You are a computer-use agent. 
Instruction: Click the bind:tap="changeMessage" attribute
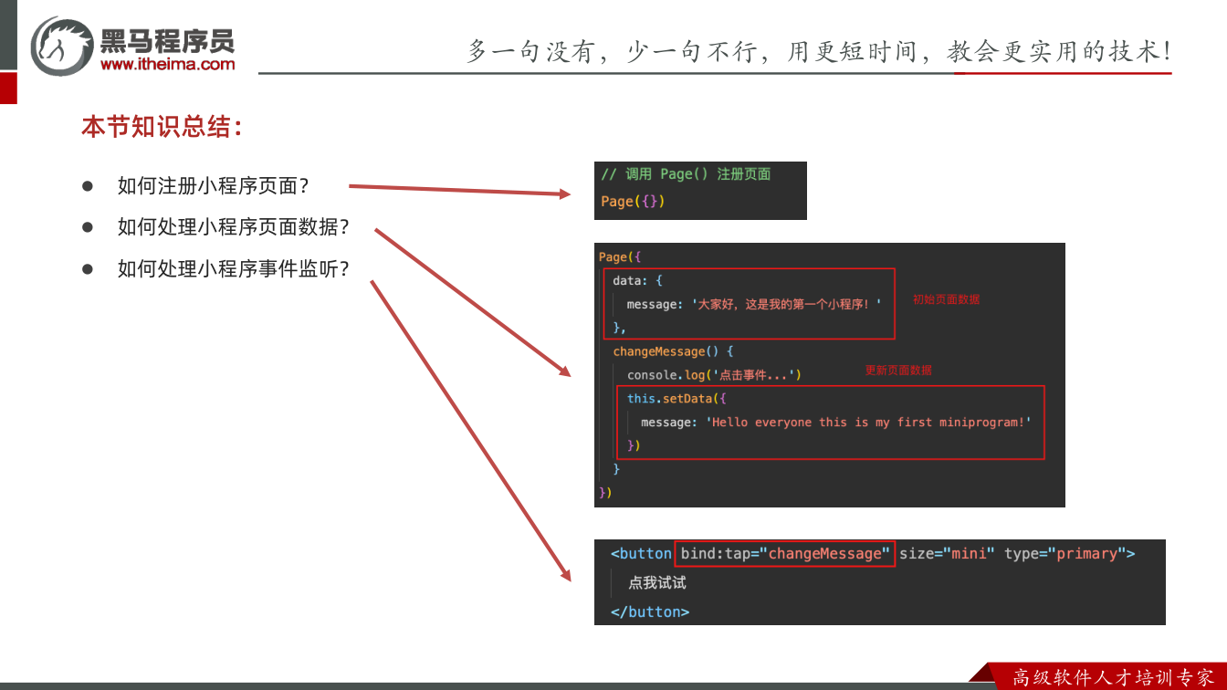pyautogui.click(x=785, y=554)
